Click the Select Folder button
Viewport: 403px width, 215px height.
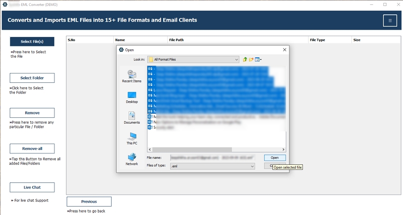32,78
